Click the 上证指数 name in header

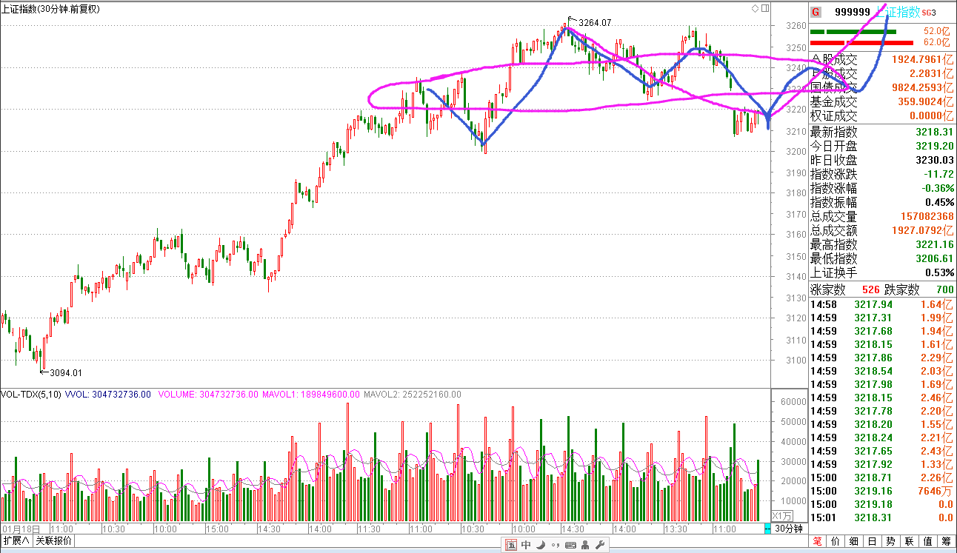[898, 12]
